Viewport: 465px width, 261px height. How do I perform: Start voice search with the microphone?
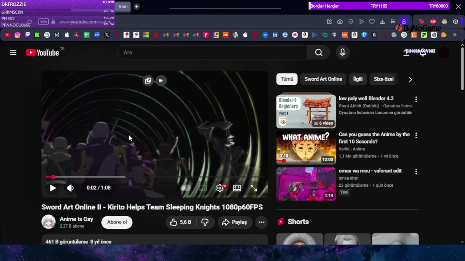coord(343,53)
